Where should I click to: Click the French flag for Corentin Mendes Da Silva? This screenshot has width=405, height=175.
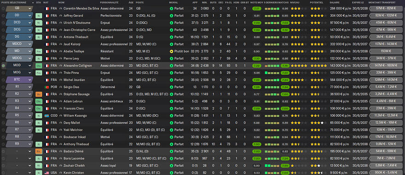[x=47, y=9]
